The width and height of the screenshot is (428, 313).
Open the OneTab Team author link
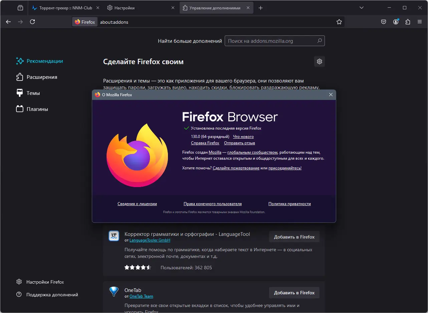click(x=141, y=296)
